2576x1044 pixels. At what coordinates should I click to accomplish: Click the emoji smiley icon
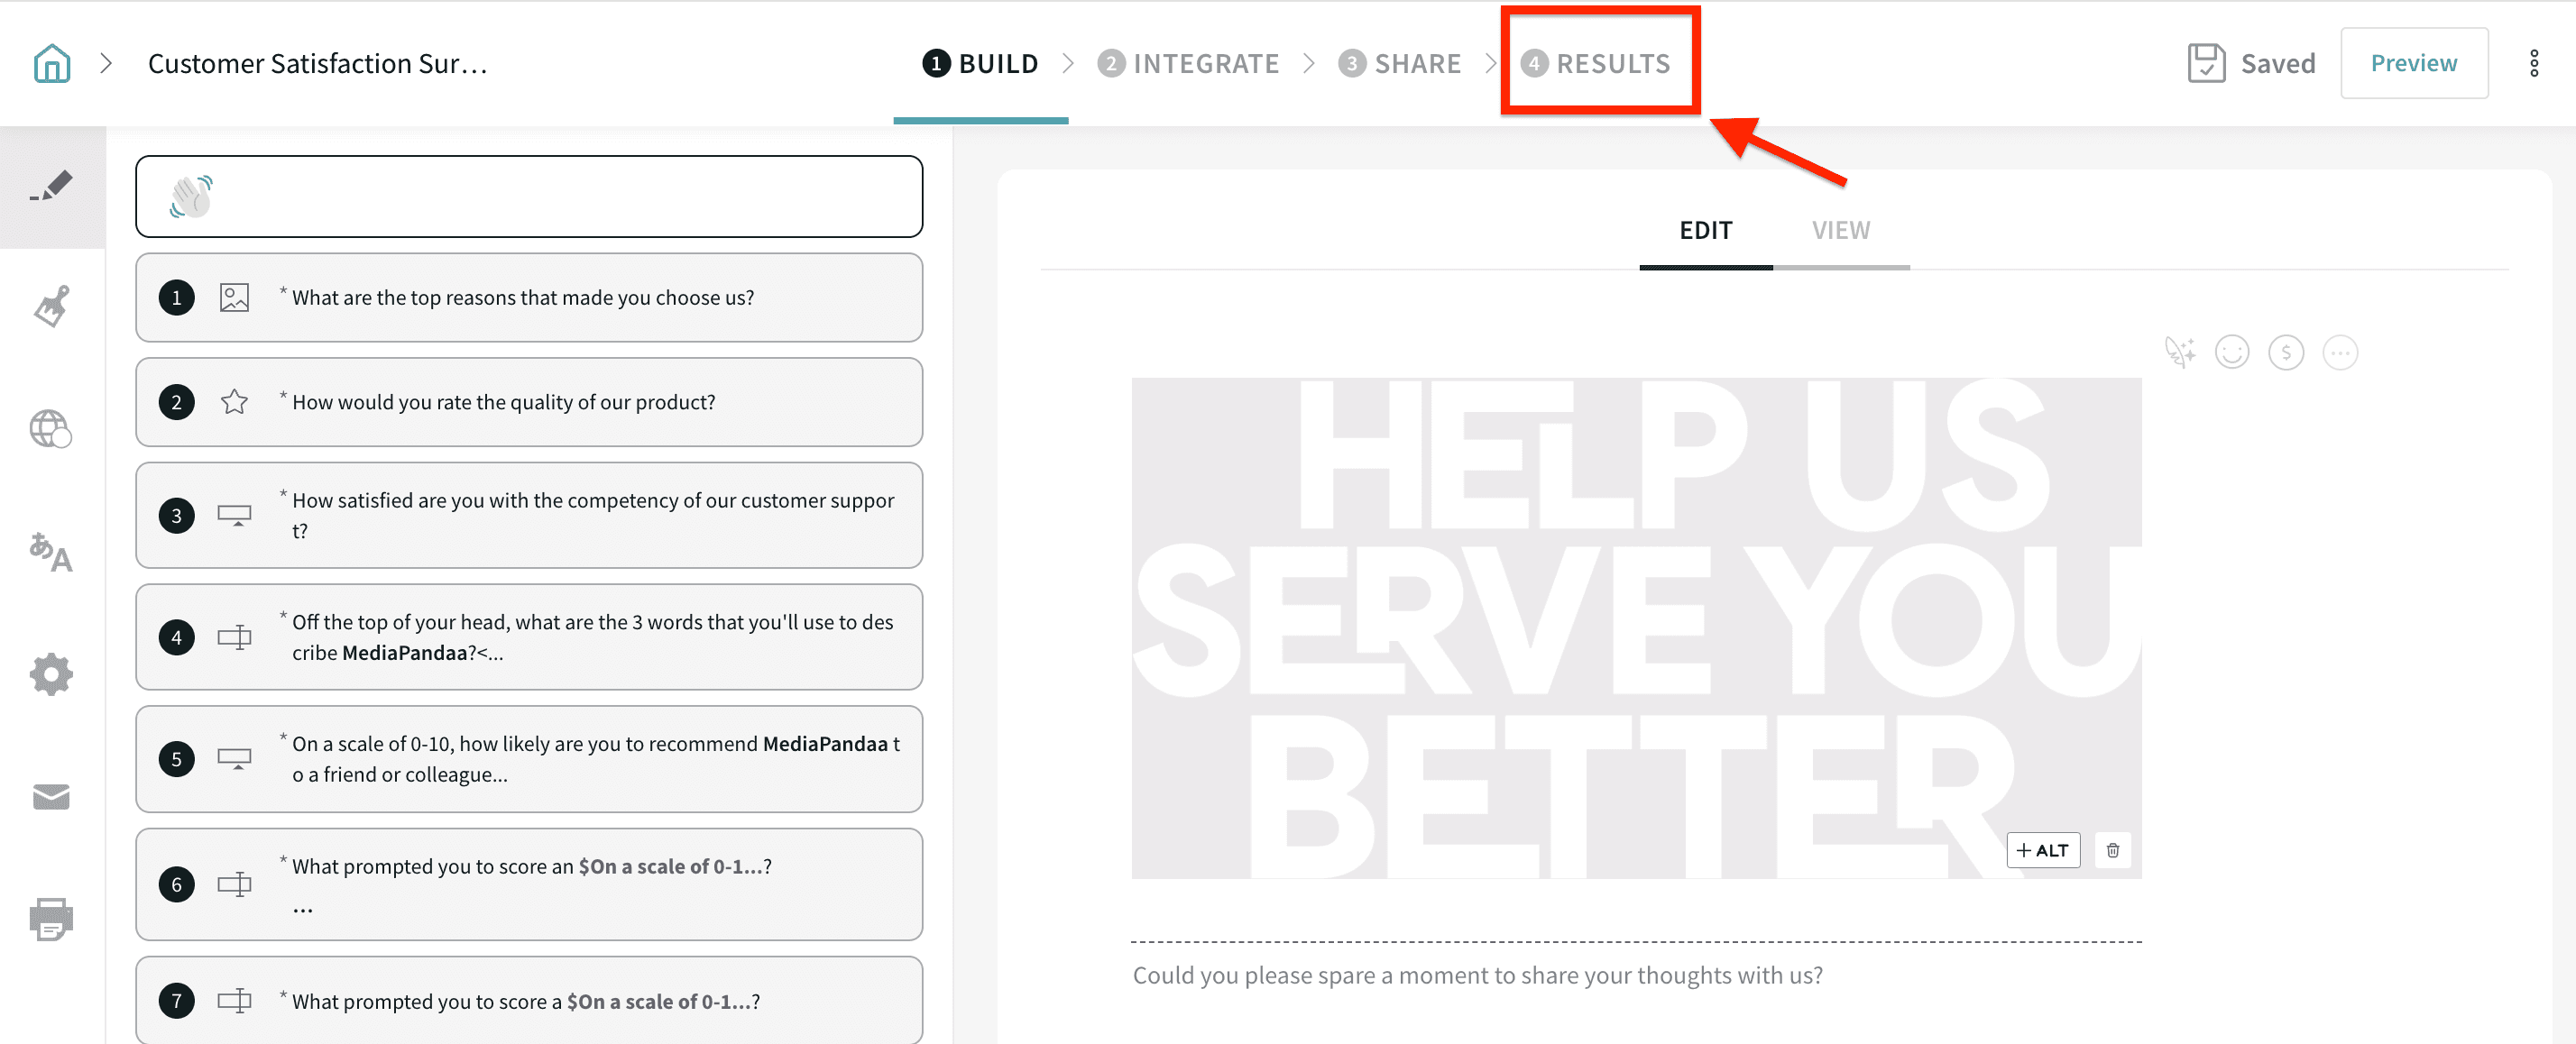point(2231,352)
